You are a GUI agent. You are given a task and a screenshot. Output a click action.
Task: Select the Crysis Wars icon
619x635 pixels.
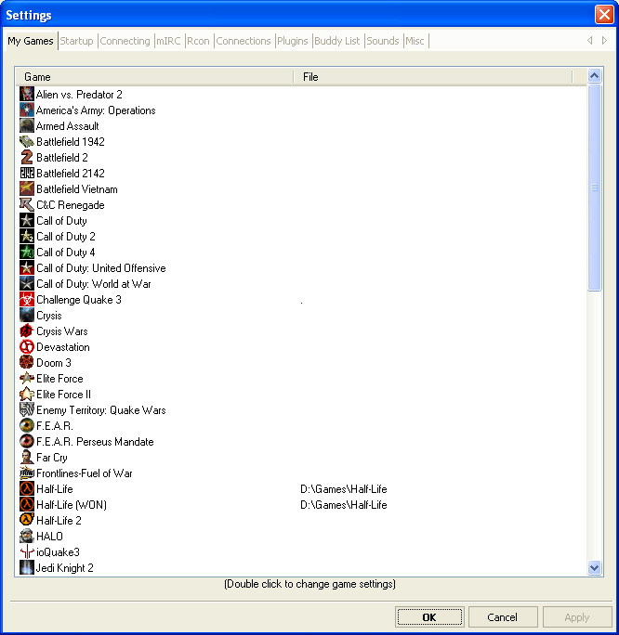click(27, 331)
